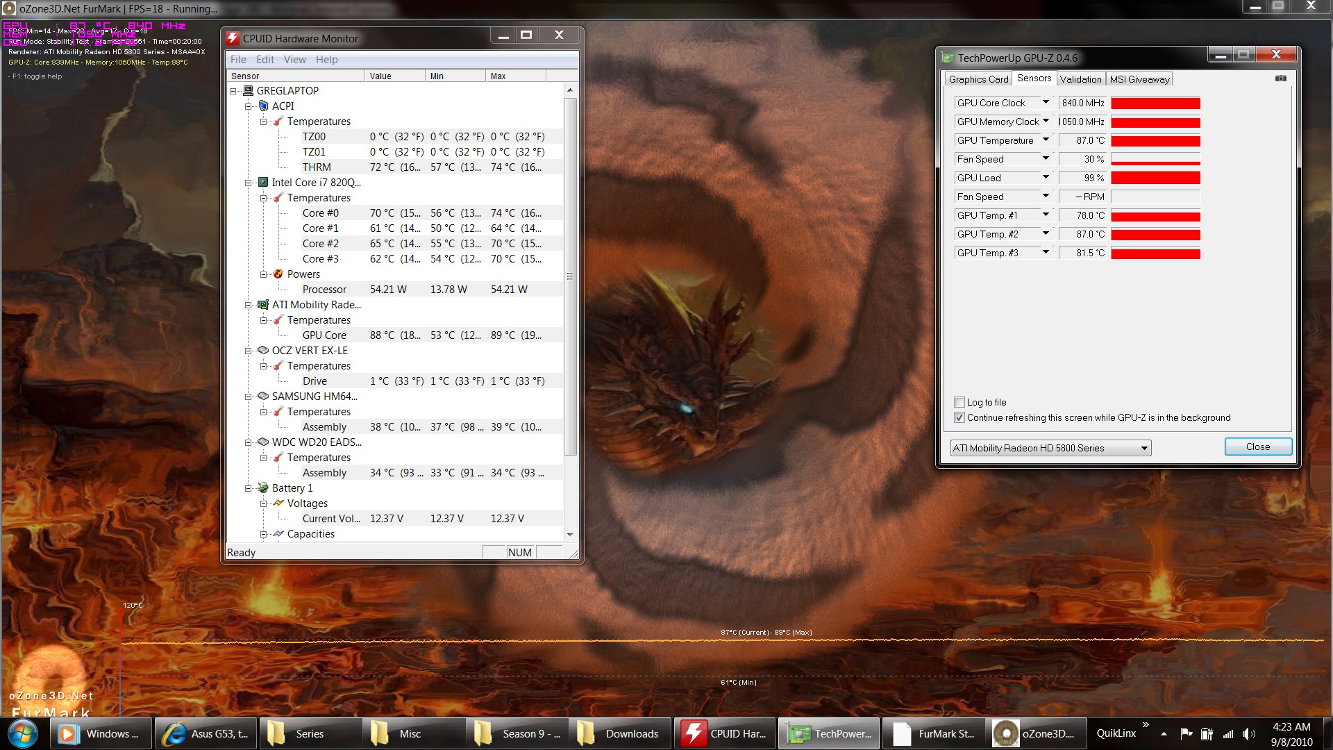Click the ACPI node icon
The height and width of the screenshot is (750, 1333).
(x=263, y=106)
